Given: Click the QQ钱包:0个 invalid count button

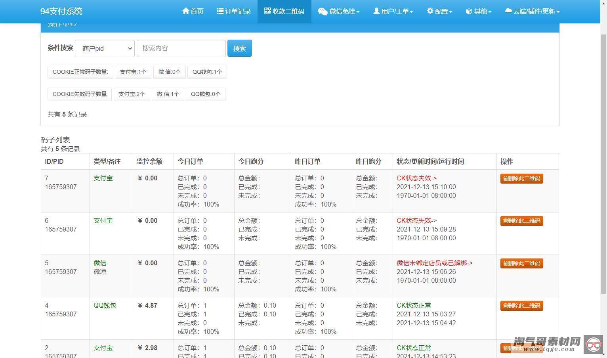Looking at the screenshot, I should [206, 94].
